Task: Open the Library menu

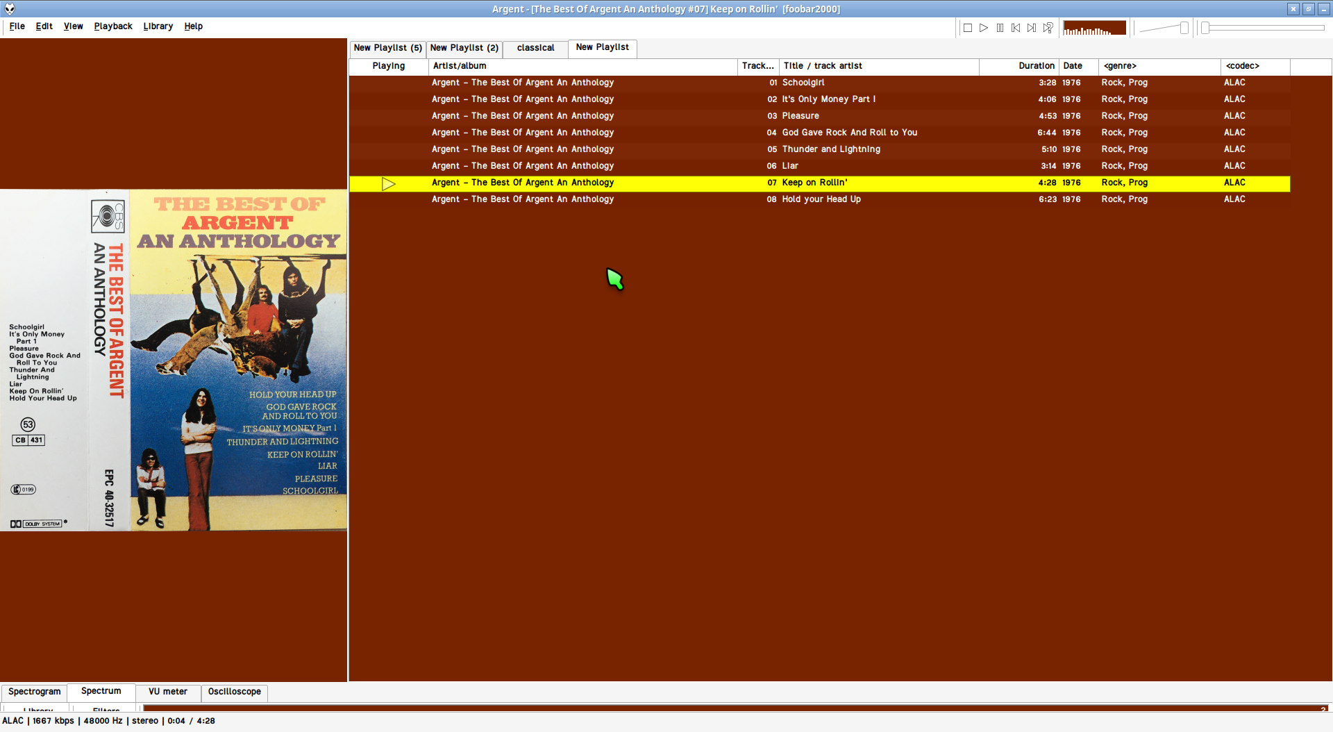Action: pyautogui.click(x=158, y=26)
